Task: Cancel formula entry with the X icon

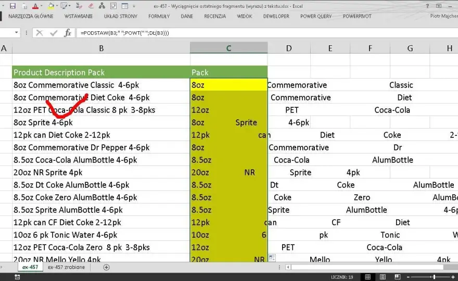Action: coord(40,33)
